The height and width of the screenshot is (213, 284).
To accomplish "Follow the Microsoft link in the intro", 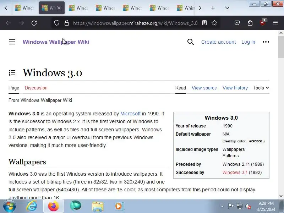I will [130, 114].
